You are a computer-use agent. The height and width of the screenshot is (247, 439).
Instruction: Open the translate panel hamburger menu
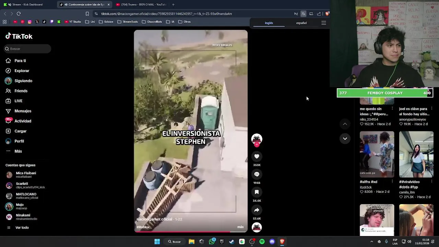[x=323, y=23]
